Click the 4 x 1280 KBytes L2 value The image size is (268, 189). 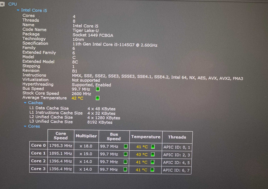pos(104,118)
